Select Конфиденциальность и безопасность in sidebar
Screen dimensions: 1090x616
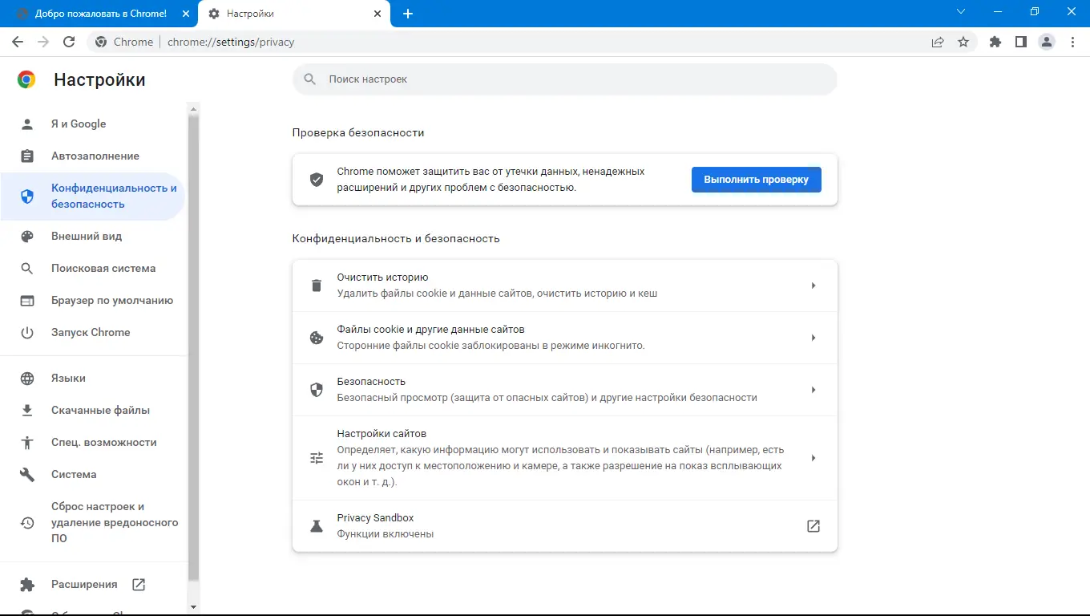pos(93,196)
